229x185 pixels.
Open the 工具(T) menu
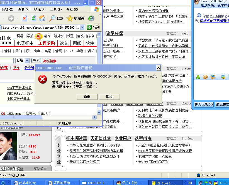pos(56,9)
